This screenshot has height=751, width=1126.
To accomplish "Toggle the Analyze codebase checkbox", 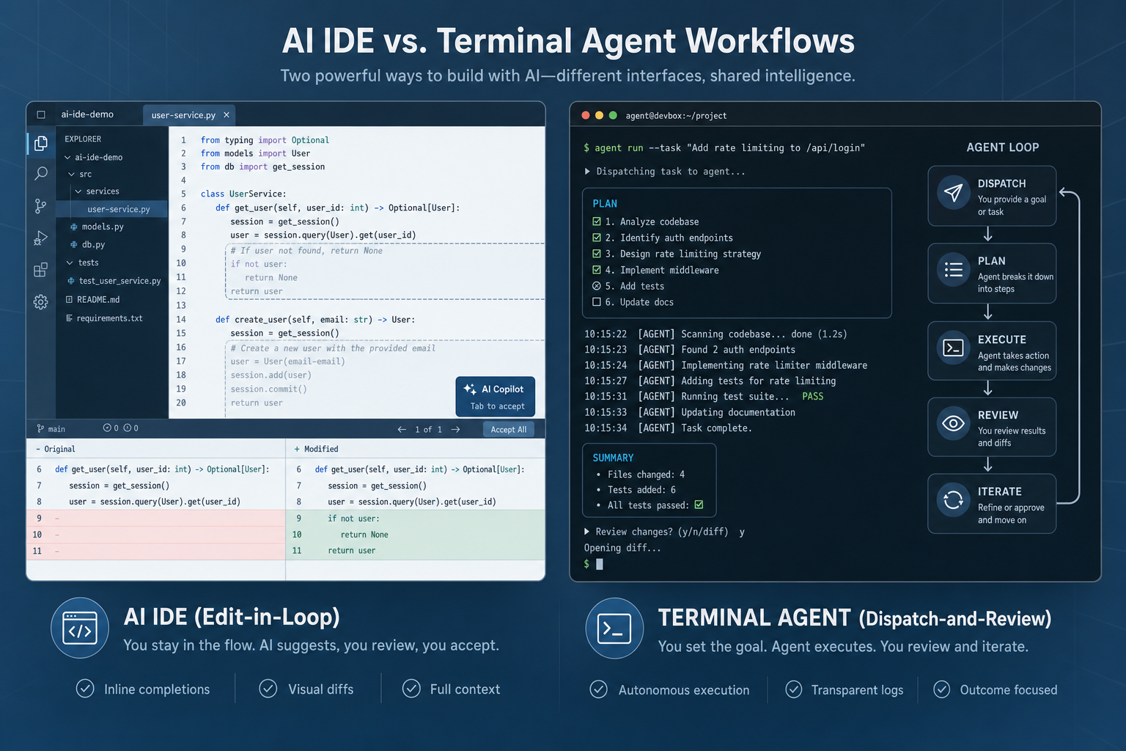I will [597, 221].
